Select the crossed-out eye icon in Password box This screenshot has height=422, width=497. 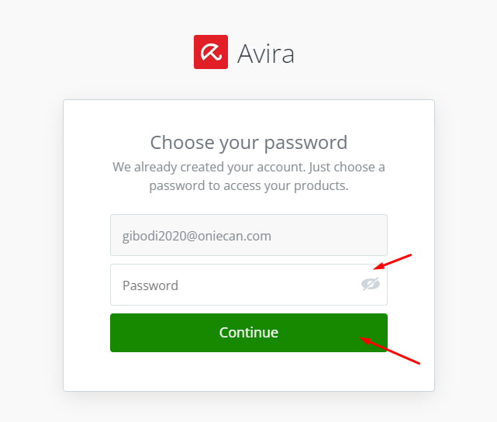click(x=371, y=285)
